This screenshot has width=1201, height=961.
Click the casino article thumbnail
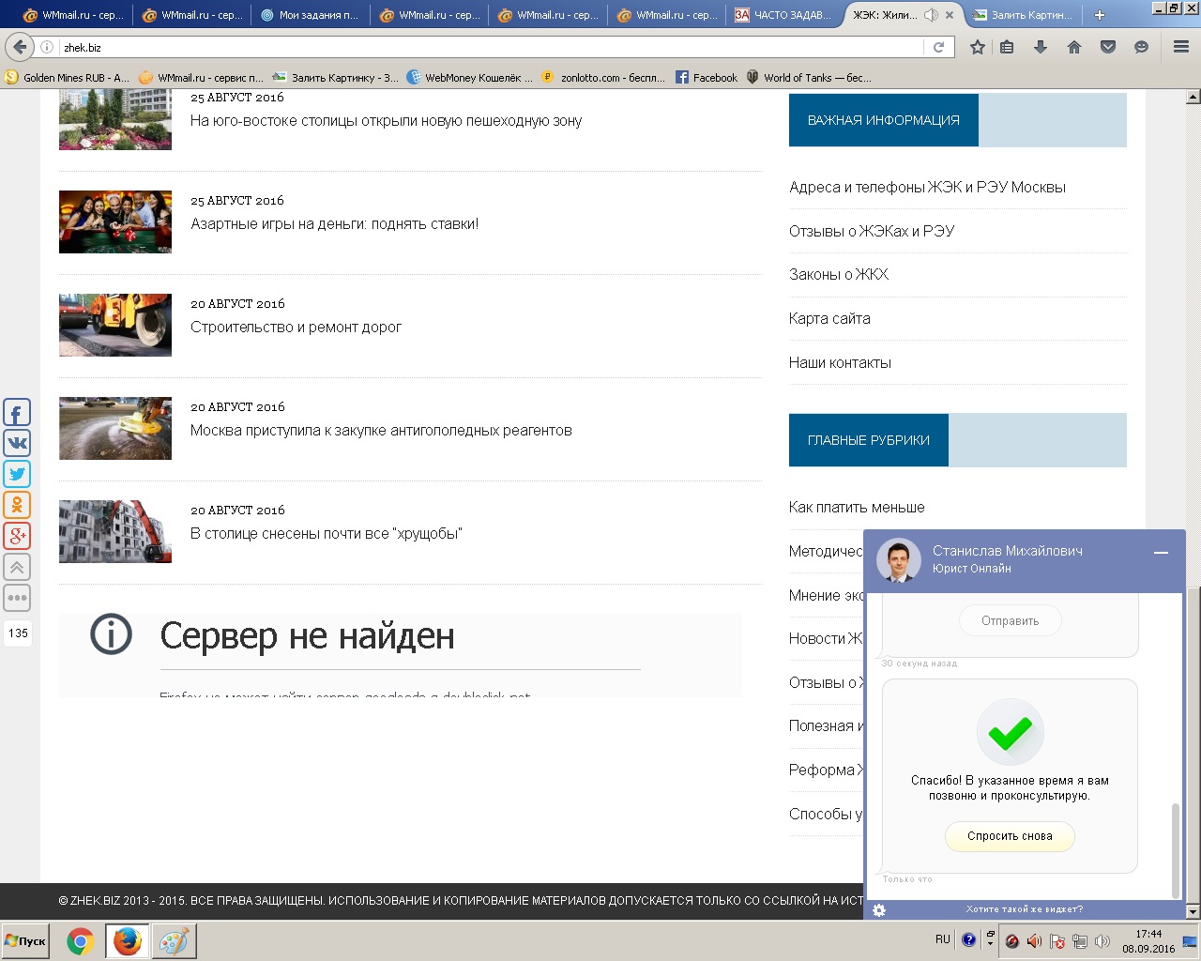[115, 221]
